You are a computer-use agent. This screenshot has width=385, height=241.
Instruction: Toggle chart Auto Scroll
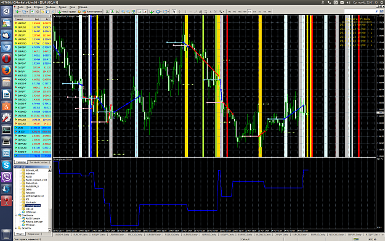[x=139, y=12]
